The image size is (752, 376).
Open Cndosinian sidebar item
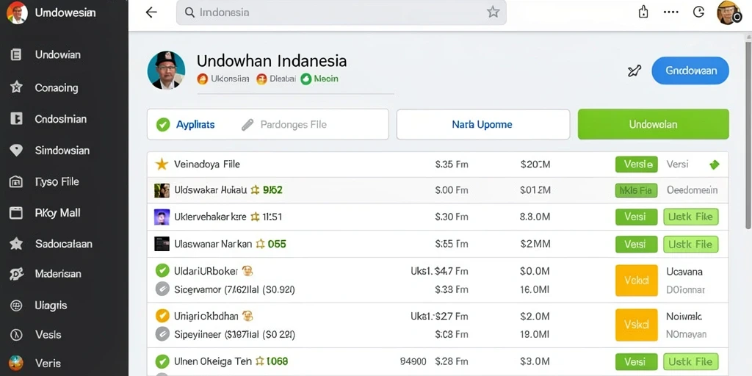60,119
